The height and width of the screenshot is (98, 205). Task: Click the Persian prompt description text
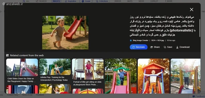tap(163, 26)
